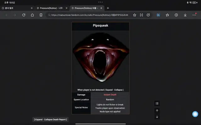Reload the page with the refresh icon
201x125 pixels.
[x=24, y=15]
